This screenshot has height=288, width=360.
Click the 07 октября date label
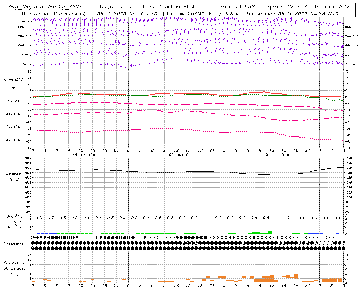coord(181,155)
